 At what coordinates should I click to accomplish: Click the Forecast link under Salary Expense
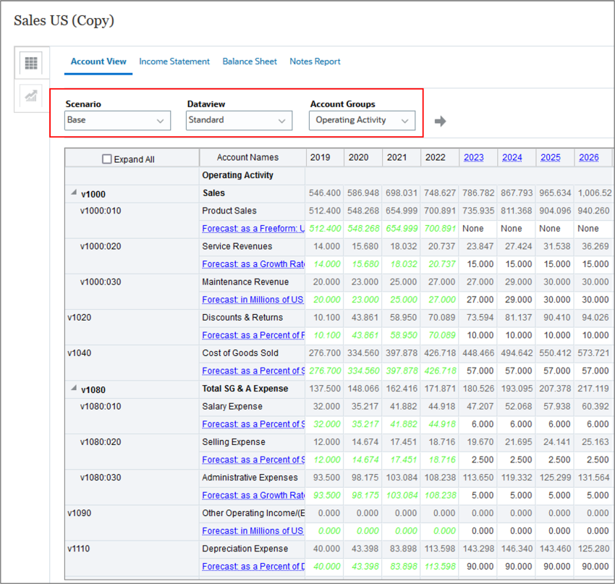click(253, 424)
